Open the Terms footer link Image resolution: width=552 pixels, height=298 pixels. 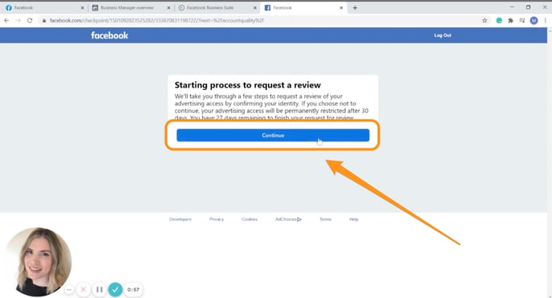[x=325, y=219]
